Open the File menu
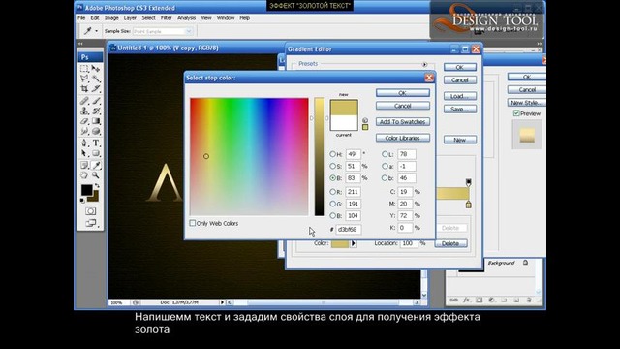This screenshot has width=620, height=349. [x=81, y=18]
